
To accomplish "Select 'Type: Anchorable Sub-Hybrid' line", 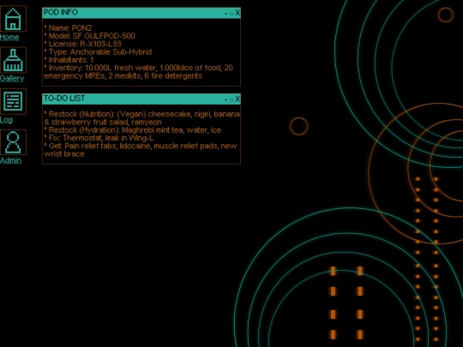I will (98, 52).
